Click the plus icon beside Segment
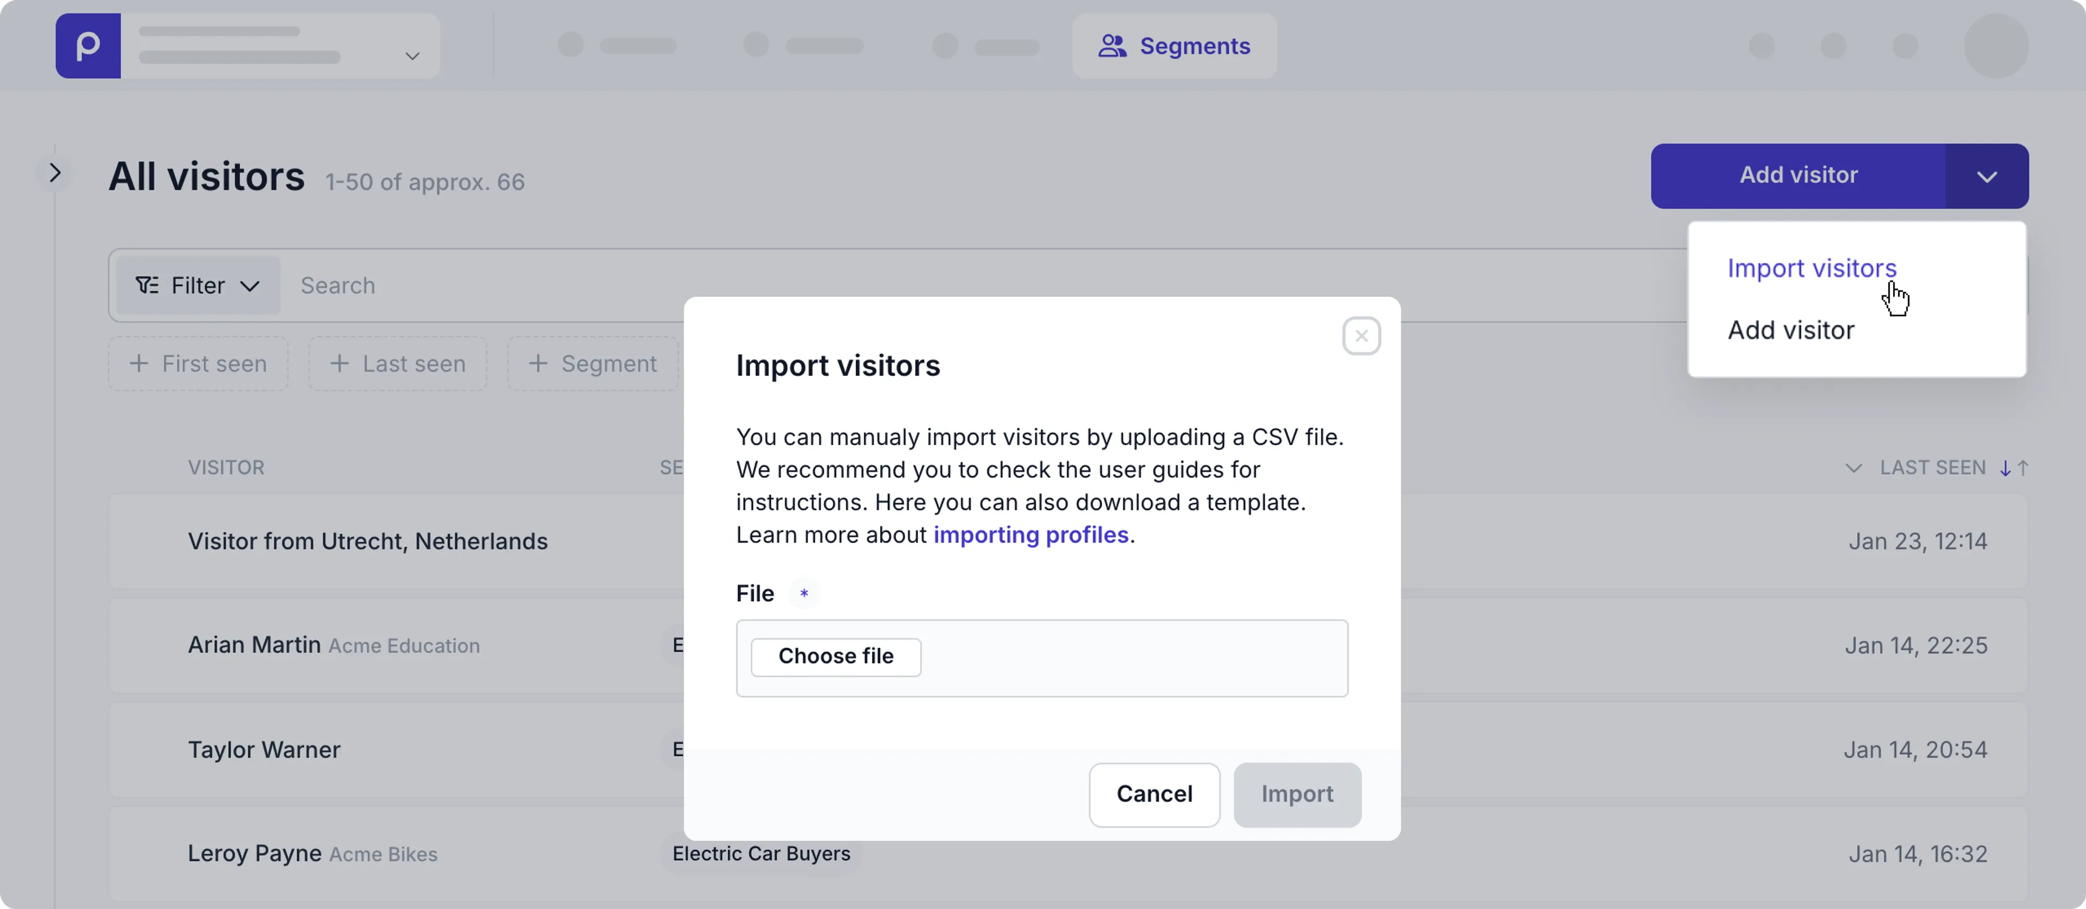The height and width of the screenshot is (909, 2086). click(x=538, y=363)
